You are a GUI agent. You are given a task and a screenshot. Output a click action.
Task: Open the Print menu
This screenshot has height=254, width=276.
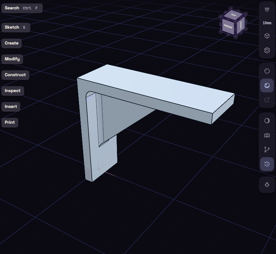tap(10, 122)
